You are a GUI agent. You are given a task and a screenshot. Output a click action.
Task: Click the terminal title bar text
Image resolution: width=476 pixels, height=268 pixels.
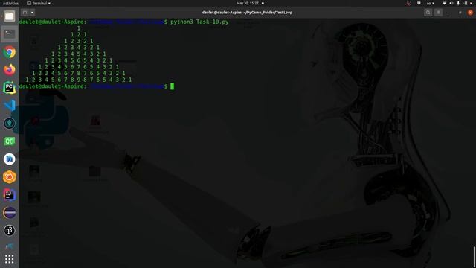pyautogui.click(x=247, y=13)
